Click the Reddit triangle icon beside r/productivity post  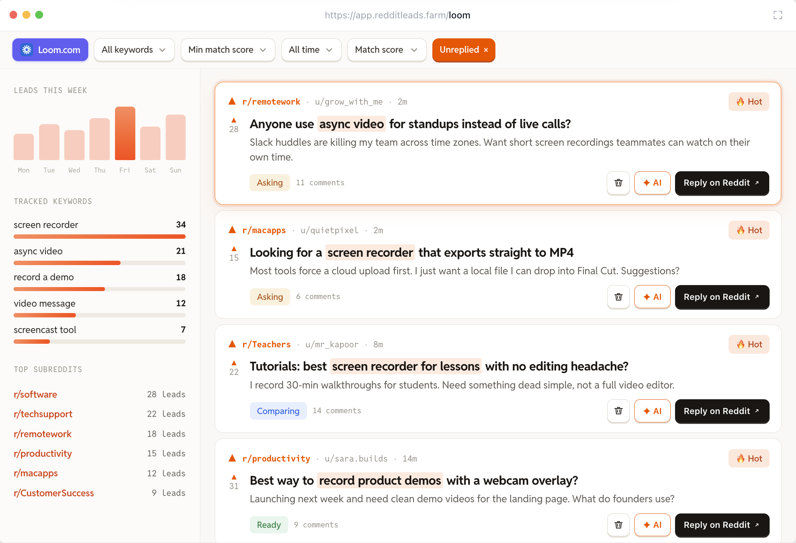coord(232,458)
